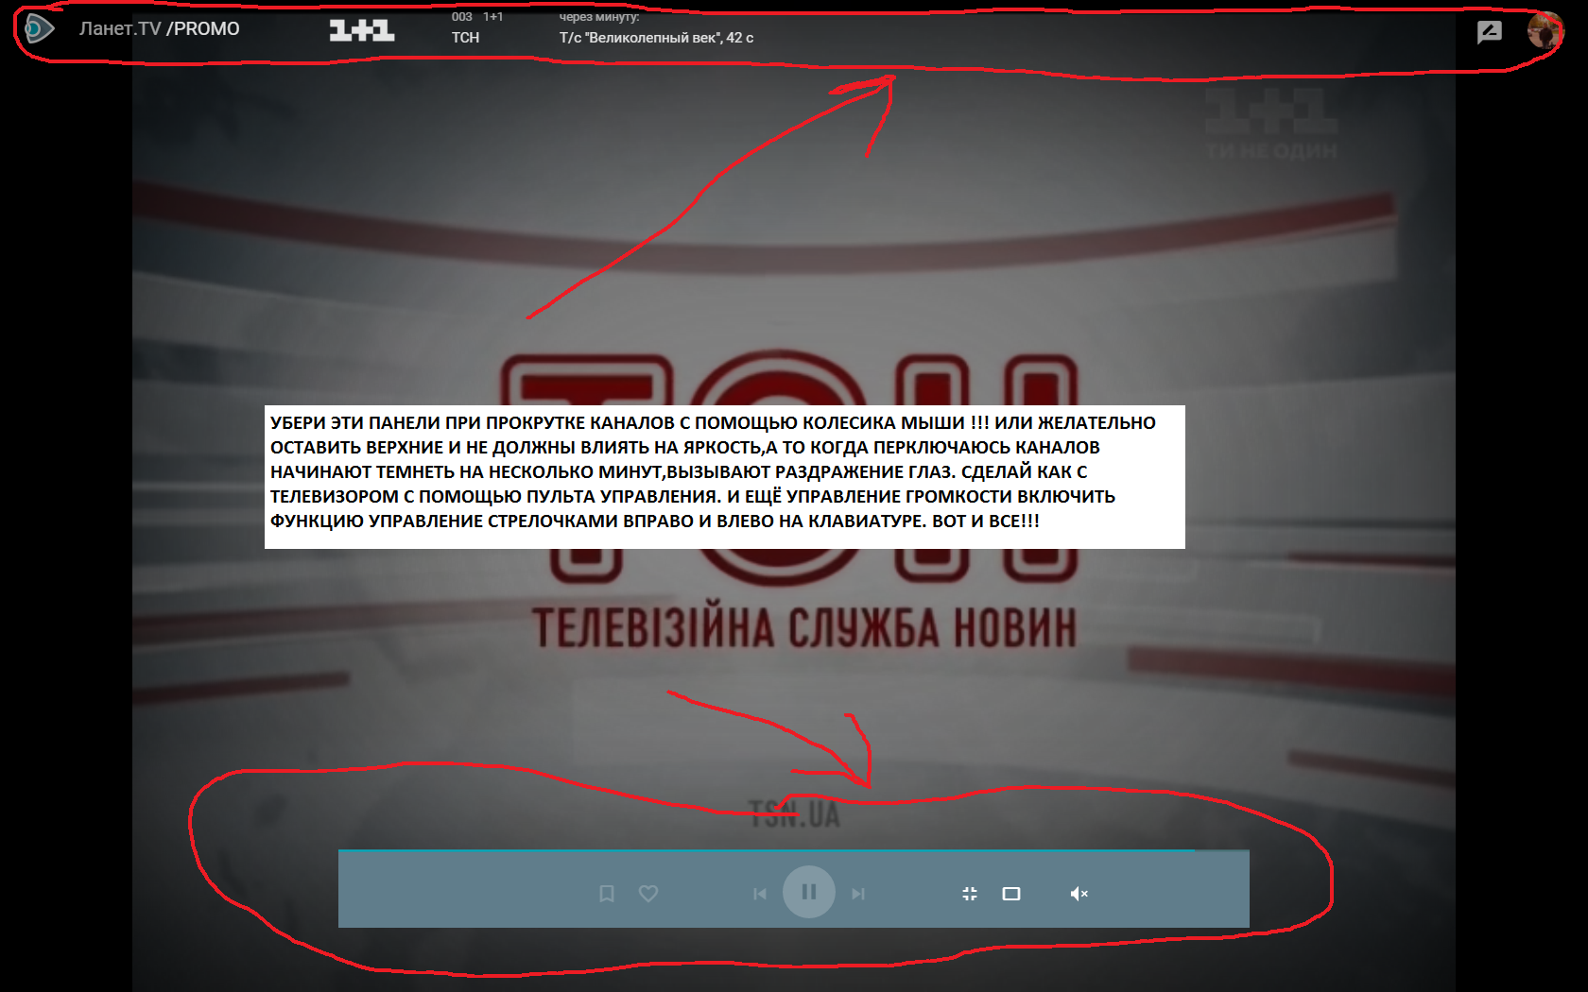Viewport: 1588px width, 992px height.
Task: Click the teal progress bar above controls
Action: coord(766,850)
